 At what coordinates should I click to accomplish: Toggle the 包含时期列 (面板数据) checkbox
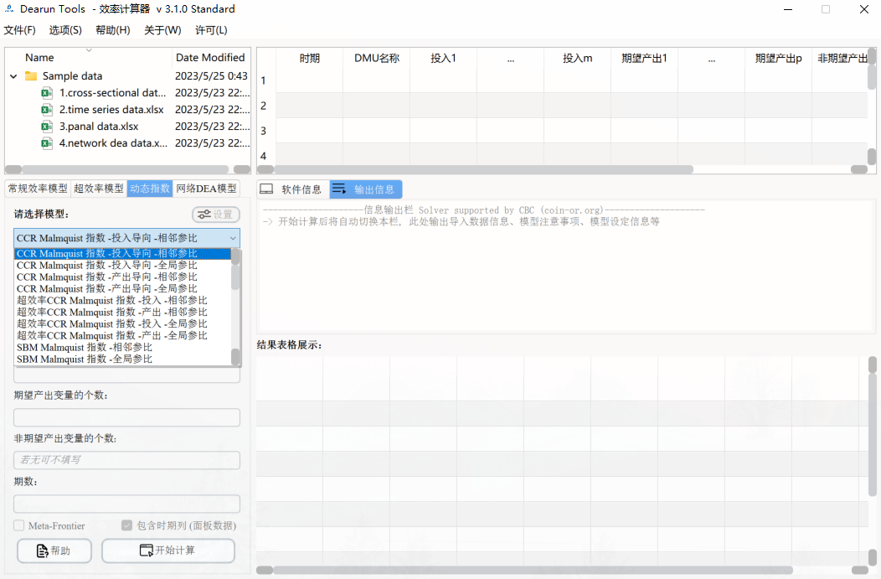tap(126, 525)
